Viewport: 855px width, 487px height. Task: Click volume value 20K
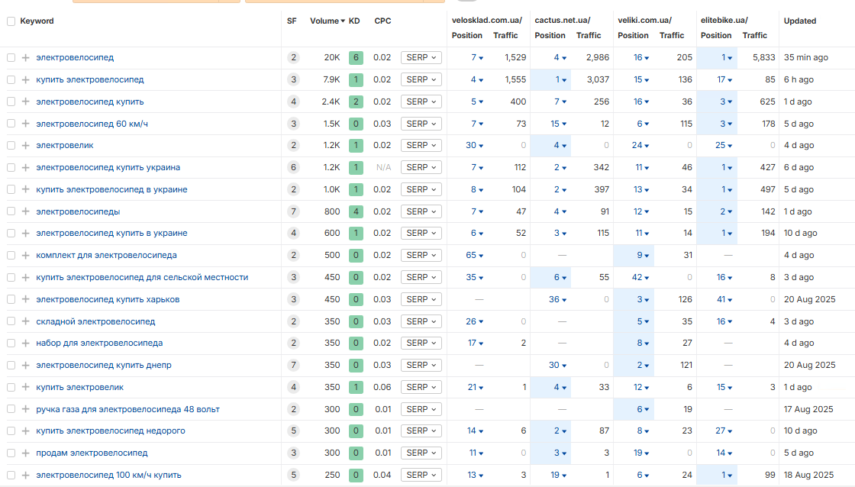pyautogui.click(x=332, y=57)
